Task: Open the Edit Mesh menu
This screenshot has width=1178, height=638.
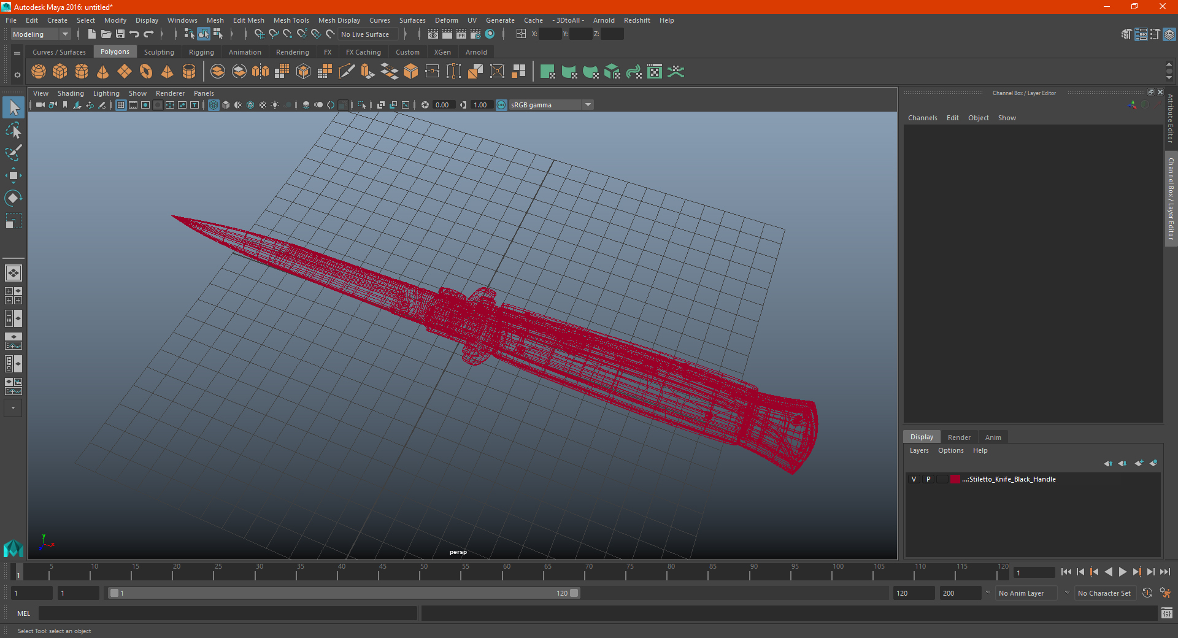Action: point(248,20)
